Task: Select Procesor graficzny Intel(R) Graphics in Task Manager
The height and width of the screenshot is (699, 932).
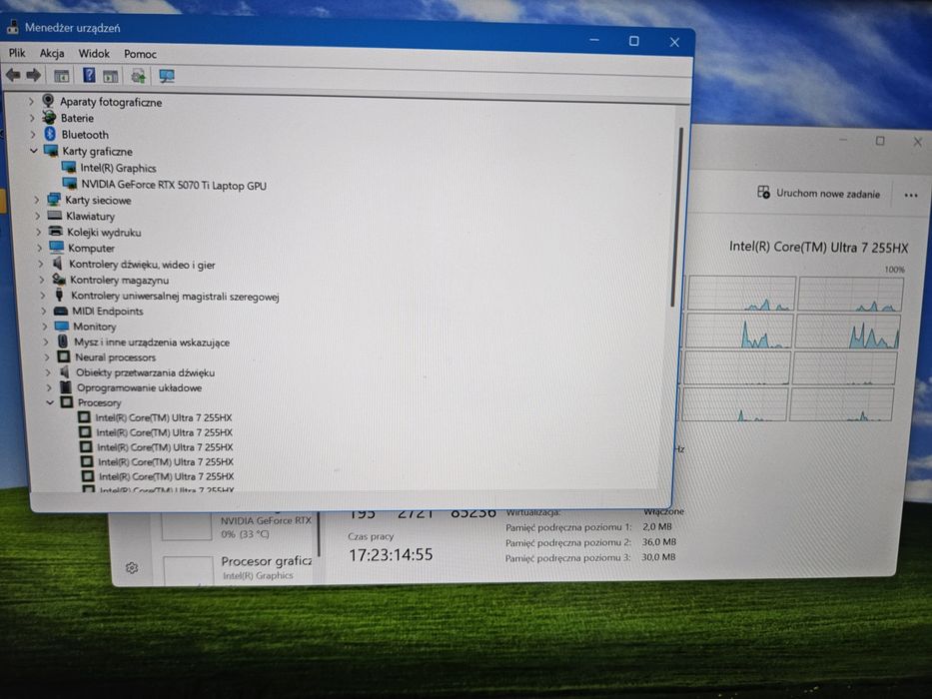Action: (237, 568)
